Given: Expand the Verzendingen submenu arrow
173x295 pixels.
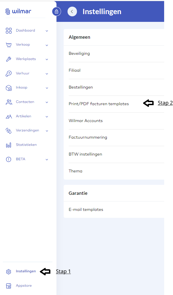Looking at the screenshot, I should coord(47,131).
